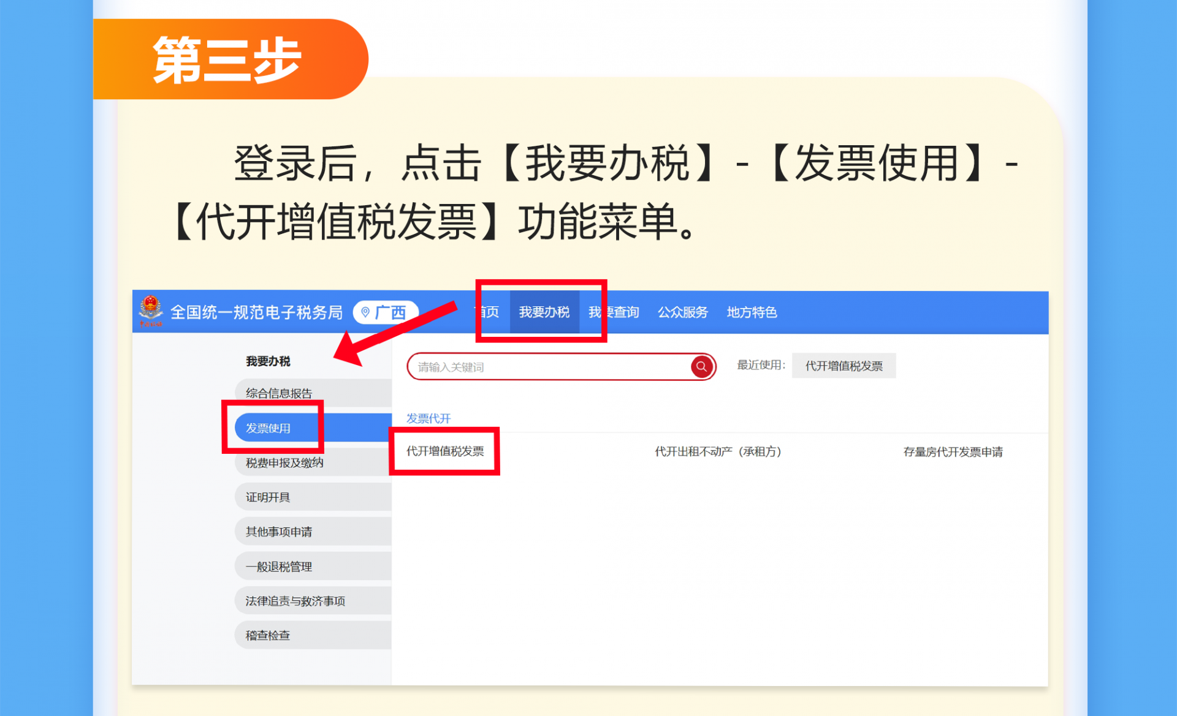1177x716 pixels.
Task: Open 代开出租不动产（承租方） link
Action: pos(718,451)
